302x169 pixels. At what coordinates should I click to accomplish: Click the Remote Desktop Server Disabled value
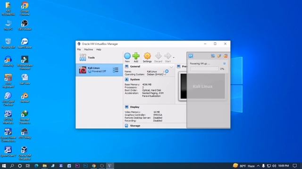coord(158,118)
